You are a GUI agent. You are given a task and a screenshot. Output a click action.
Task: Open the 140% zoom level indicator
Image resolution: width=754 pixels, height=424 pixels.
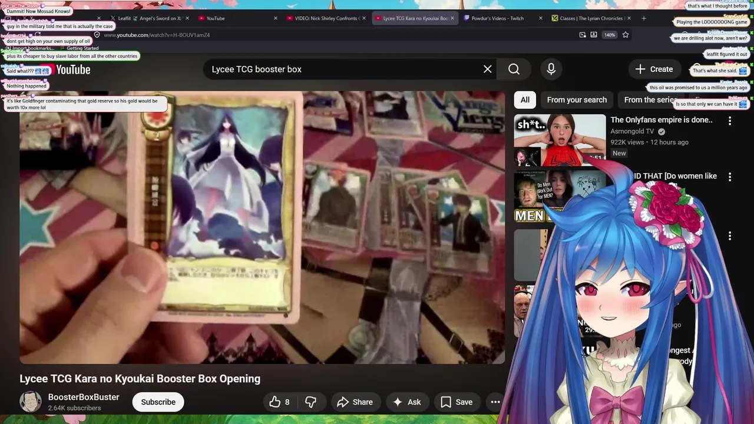click(x=610, y=35)
